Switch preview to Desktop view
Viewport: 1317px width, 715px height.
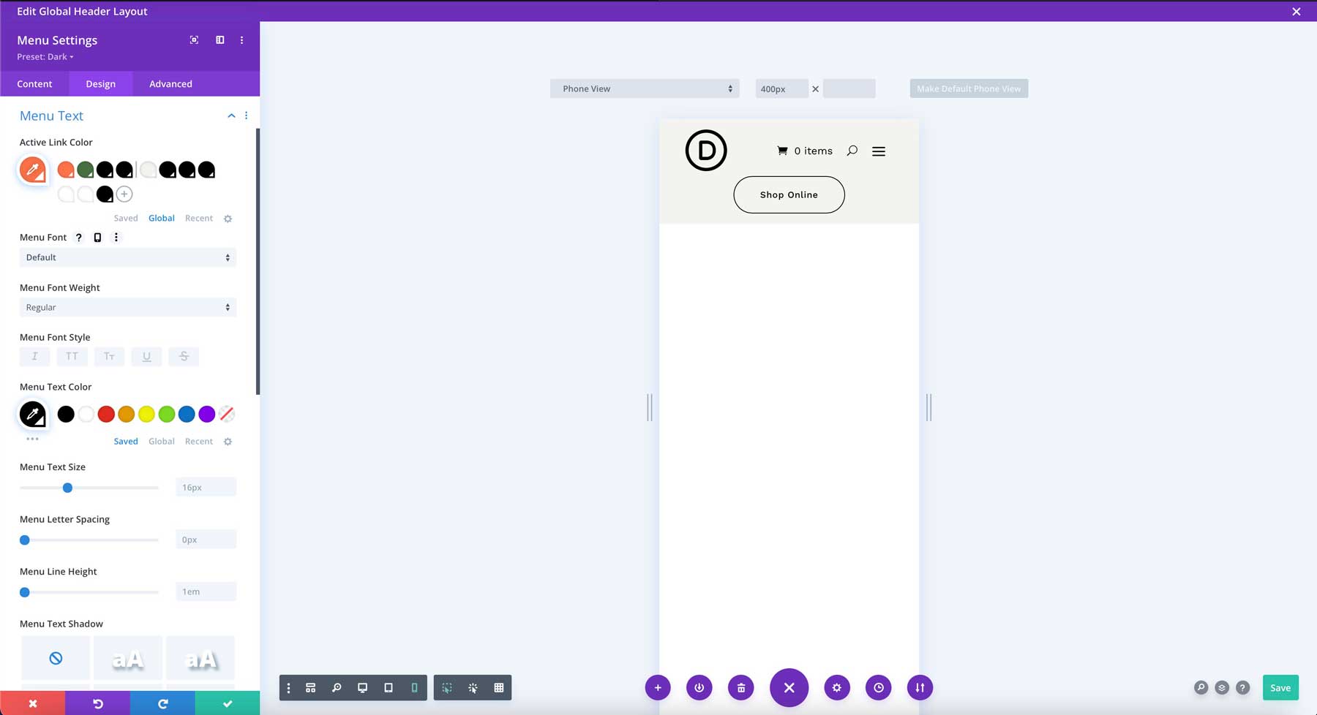[362, 687]
